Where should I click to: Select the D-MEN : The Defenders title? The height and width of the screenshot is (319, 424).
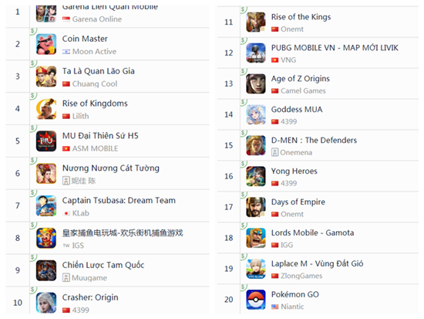tap(314, 140)
